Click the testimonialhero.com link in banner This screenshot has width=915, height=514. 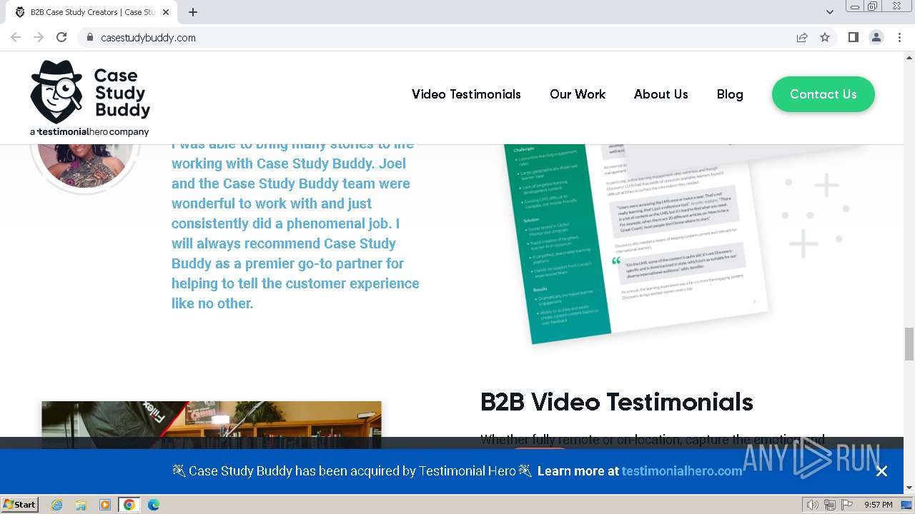682,471
